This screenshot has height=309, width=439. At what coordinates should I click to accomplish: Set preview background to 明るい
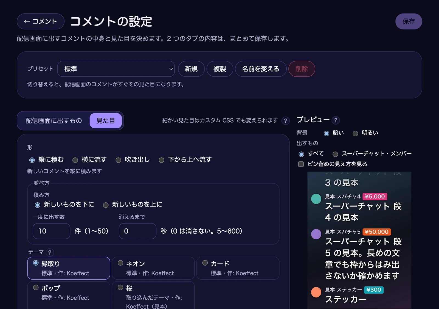[365, 133]
